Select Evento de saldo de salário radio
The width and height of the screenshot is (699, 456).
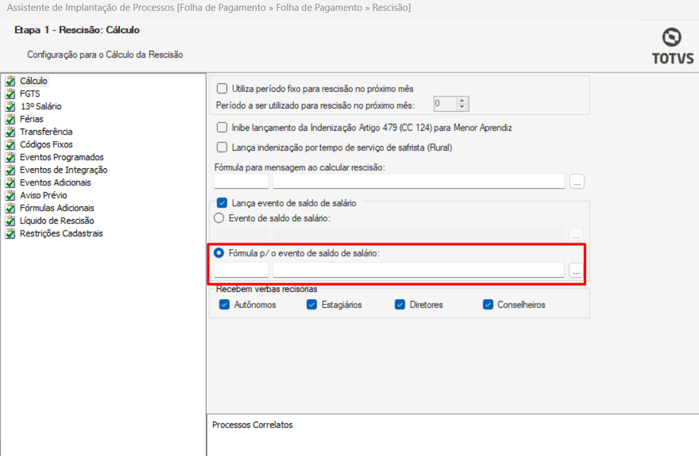click(x=219, y=218)
